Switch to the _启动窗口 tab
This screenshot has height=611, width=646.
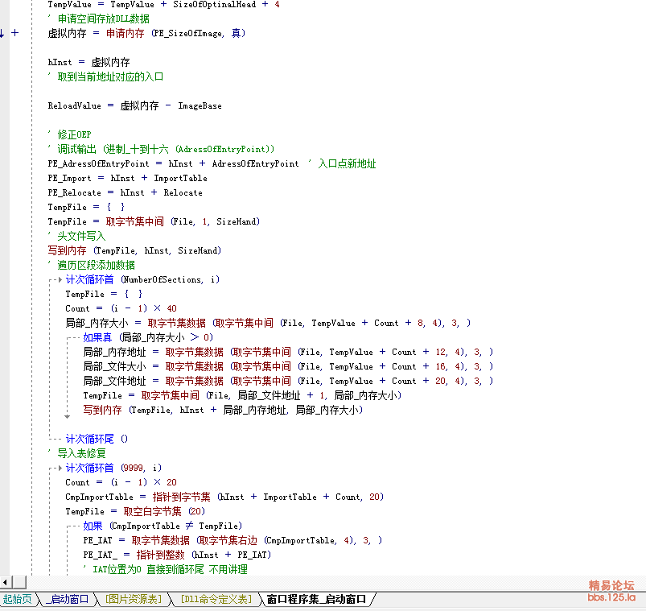68,599
